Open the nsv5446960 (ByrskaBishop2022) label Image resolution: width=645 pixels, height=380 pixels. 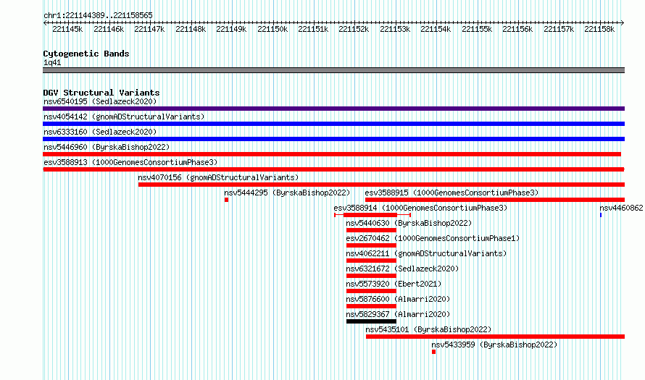[x=107, y=147]
